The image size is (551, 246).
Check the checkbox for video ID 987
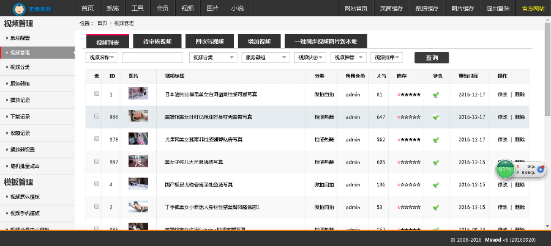click(x=96, y=162)
